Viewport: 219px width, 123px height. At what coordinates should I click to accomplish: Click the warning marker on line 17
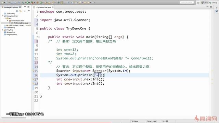pos(34,79)
